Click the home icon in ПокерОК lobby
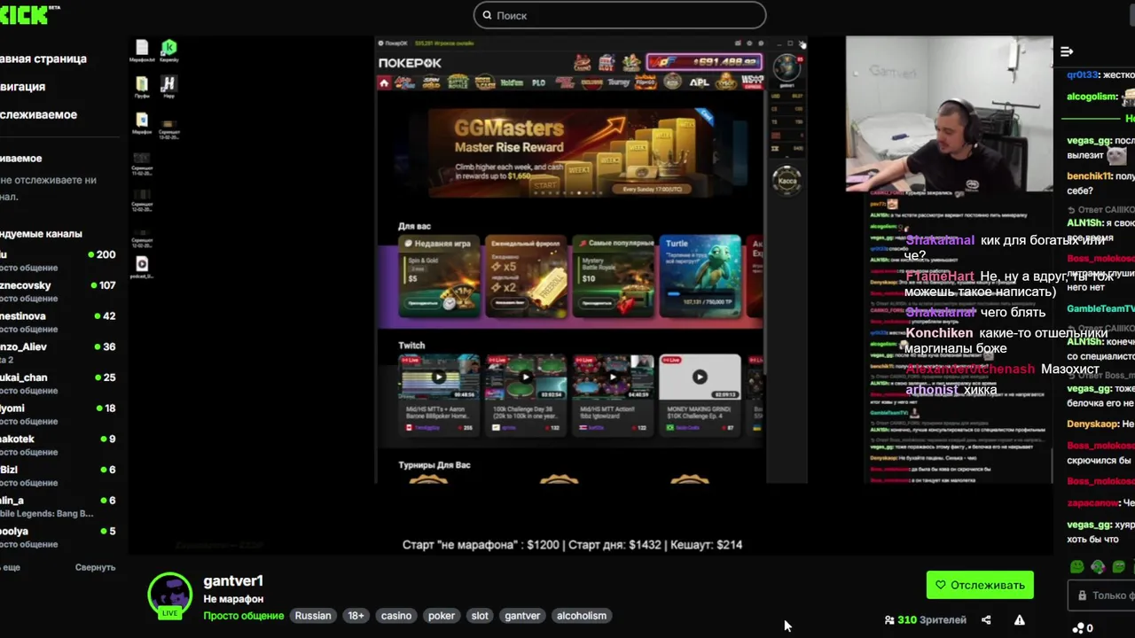The height and width of the screenshot is (638, 1135). pos(384,82)
